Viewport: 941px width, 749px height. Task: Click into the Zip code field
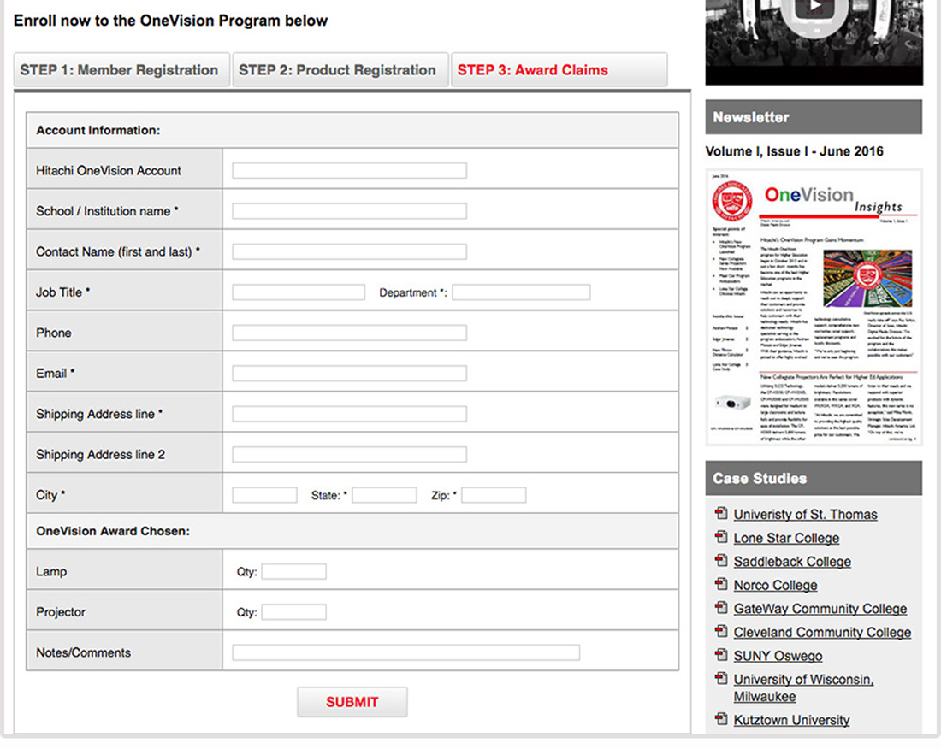[x=494, y=495]
